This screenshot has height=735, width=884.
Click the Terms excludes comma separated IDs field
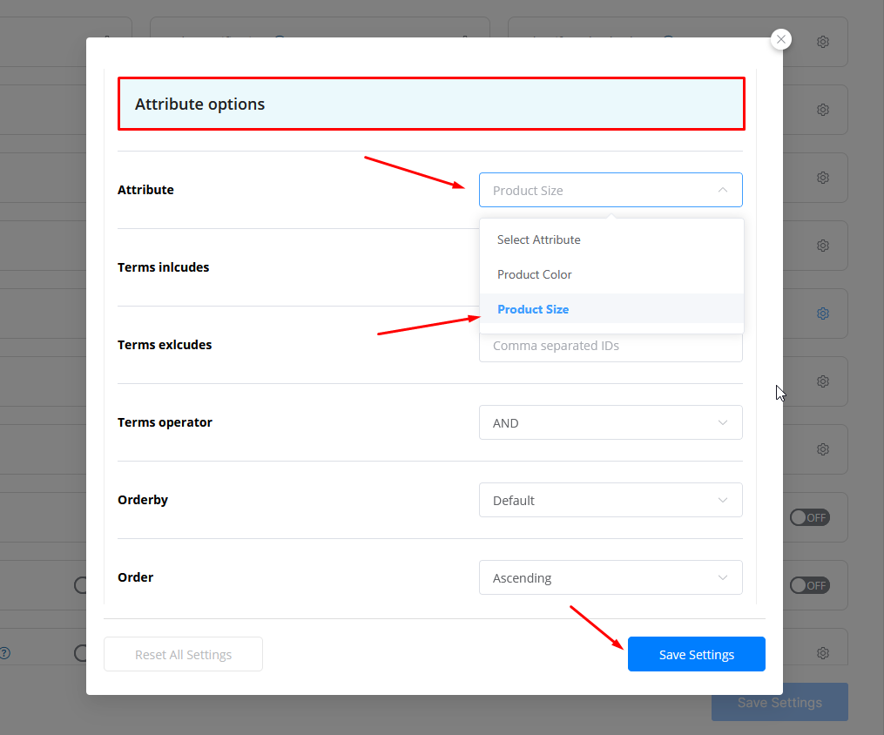coord(611,347)
